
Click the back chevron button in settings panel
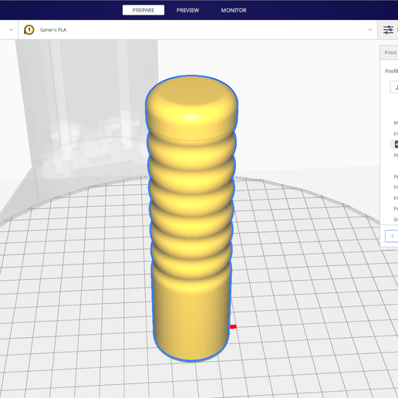tap(392, 236)
